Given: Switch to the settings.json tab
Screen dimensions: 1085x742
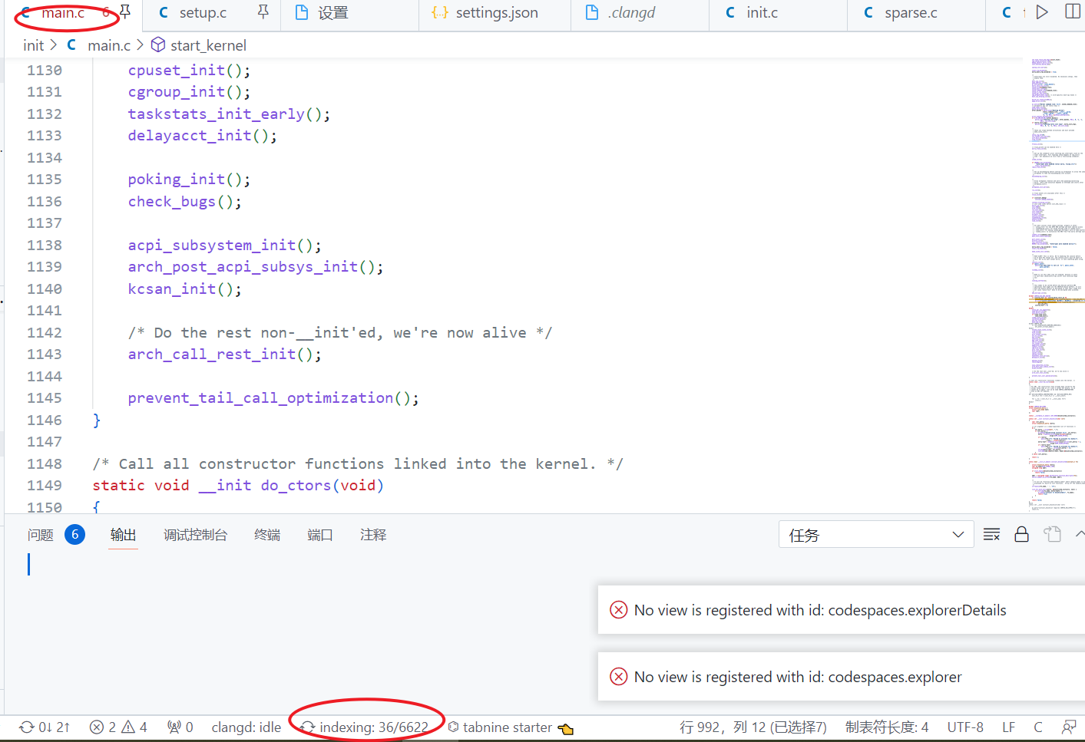Looking at the screenshot, I should (x=496, y=13).
